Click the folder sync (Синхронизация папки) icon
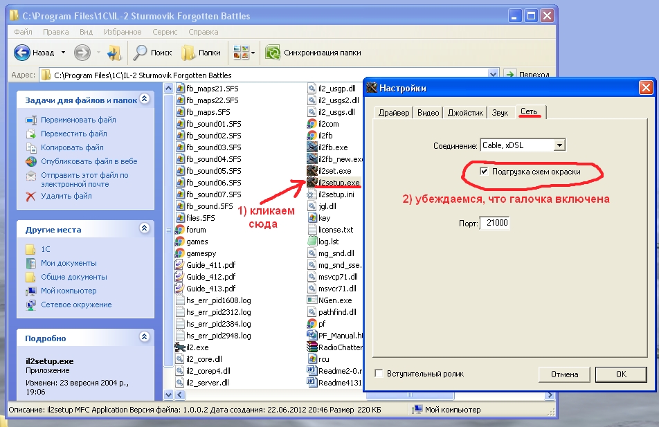The height and width of the screenshot is (427, 659). (x=273, y=53)
